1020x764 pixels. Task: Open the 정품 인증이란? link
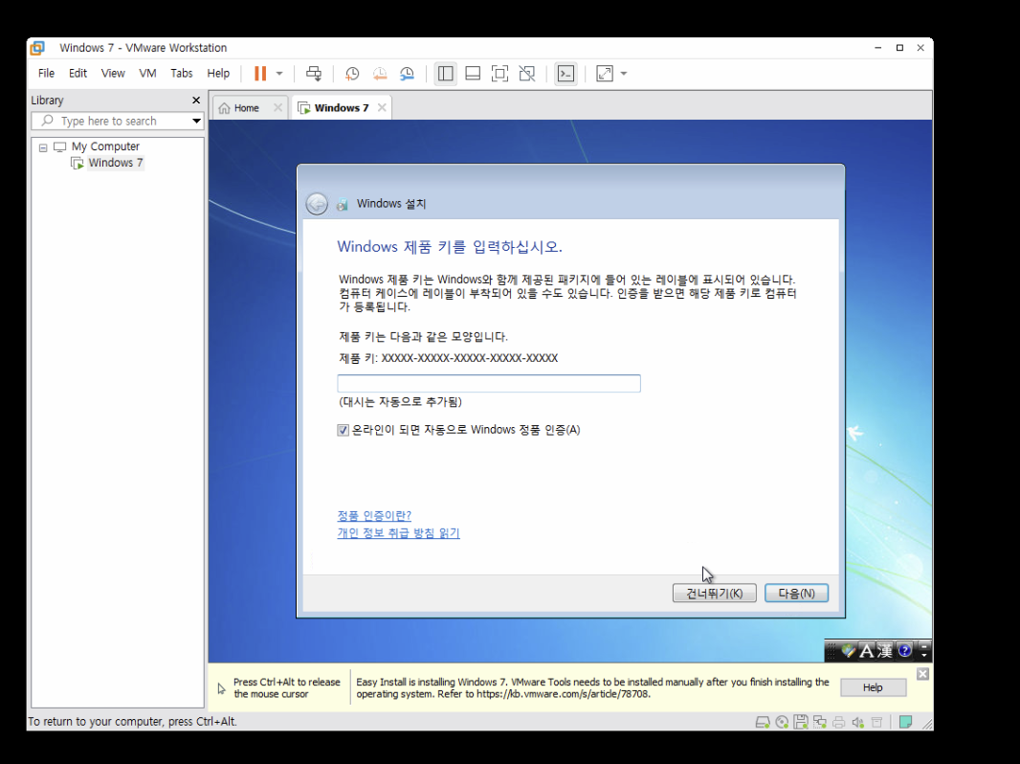(374, 515)
